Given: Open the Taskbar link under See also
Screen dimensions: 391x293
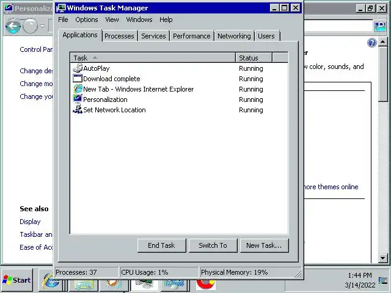Looking at the screenshot, I should tap(36, 234).
